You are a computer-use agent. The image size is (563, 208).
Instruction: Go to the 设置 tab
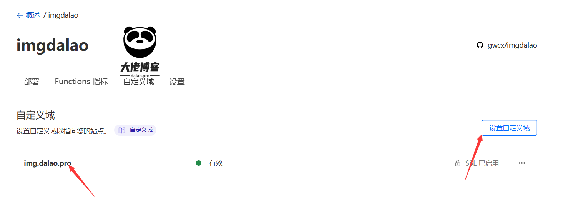177,82
